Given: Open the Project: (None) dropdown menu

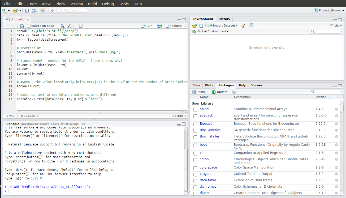Looking at the screenshot, I should 329,10.
